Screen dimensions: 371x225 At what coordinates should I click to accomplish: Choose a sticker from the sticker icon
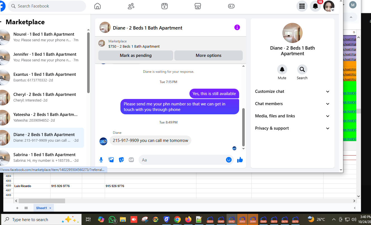tap(121, 160)
